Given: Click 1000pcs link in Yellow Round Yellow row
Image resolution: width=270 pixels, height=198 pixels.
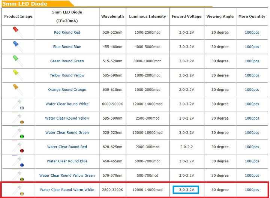Looking at the screenshot, I should point(252,75).
